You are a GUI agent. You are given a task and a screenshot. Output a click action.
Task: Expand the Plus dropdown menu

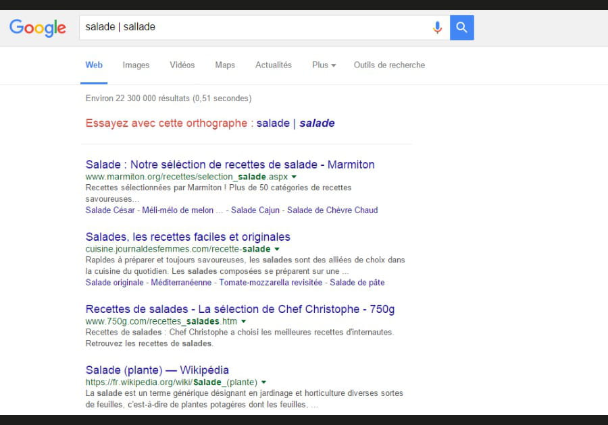tap(324, 65)
